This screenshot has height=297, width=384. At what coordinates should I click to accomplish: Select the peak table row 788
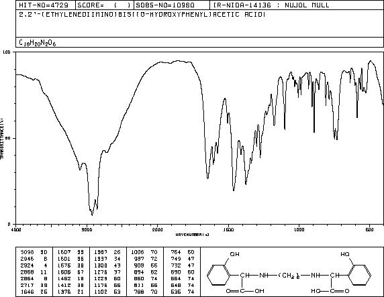[146, 292]
